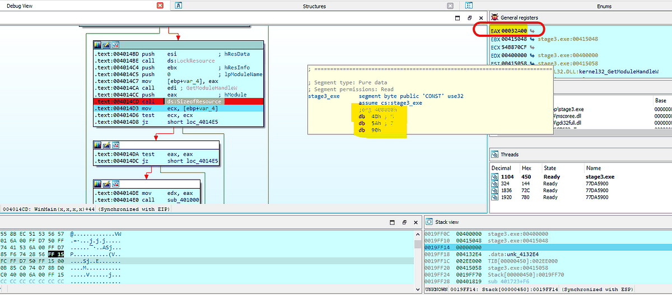Click thread icon for thread 1104
The image size is (672, 295).
pos(494,176)
